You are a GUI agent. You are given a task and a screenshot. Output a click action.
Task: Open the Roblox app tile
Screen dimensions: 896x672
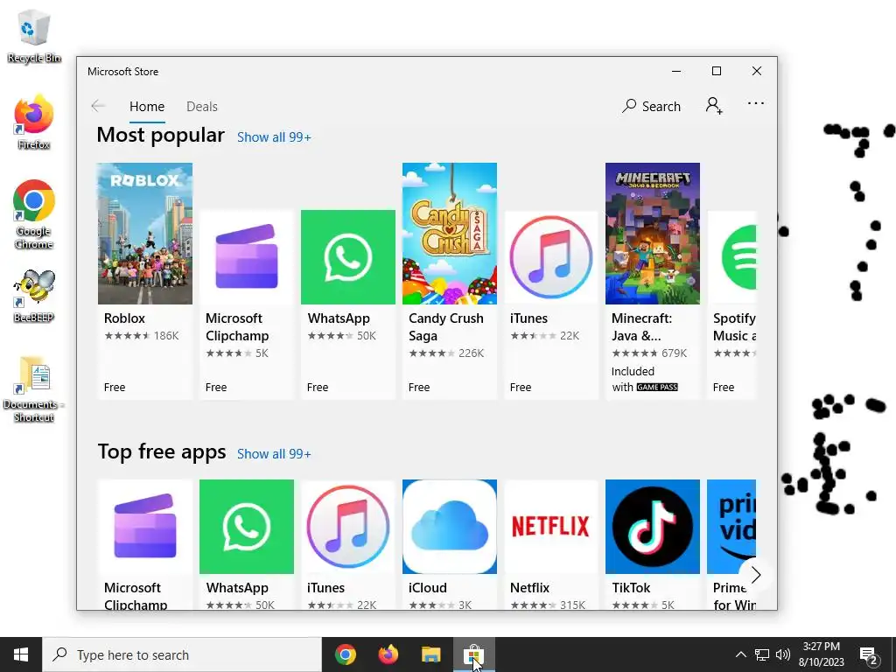tap(145, 281)
